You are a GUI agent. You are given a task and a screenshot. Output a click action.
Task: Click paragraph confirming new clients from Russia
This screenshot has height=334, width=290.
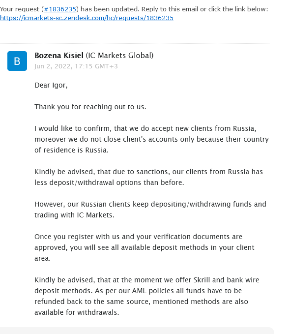[151, 139]
